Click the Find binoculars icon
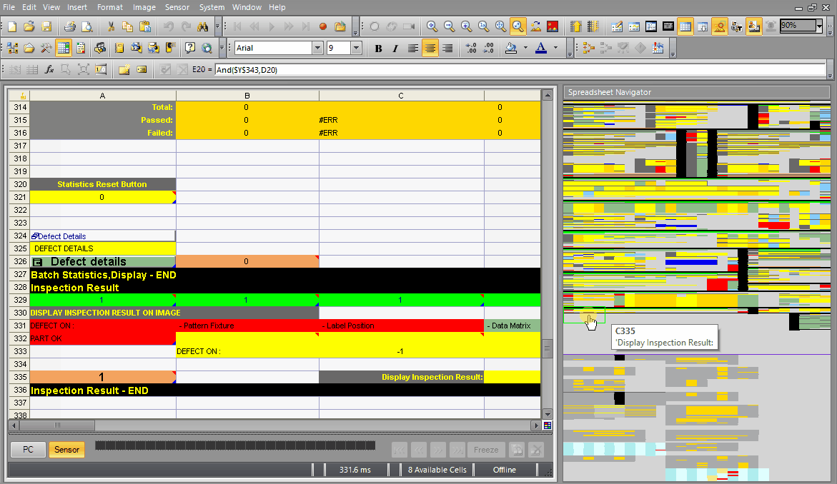 [202, 26]
